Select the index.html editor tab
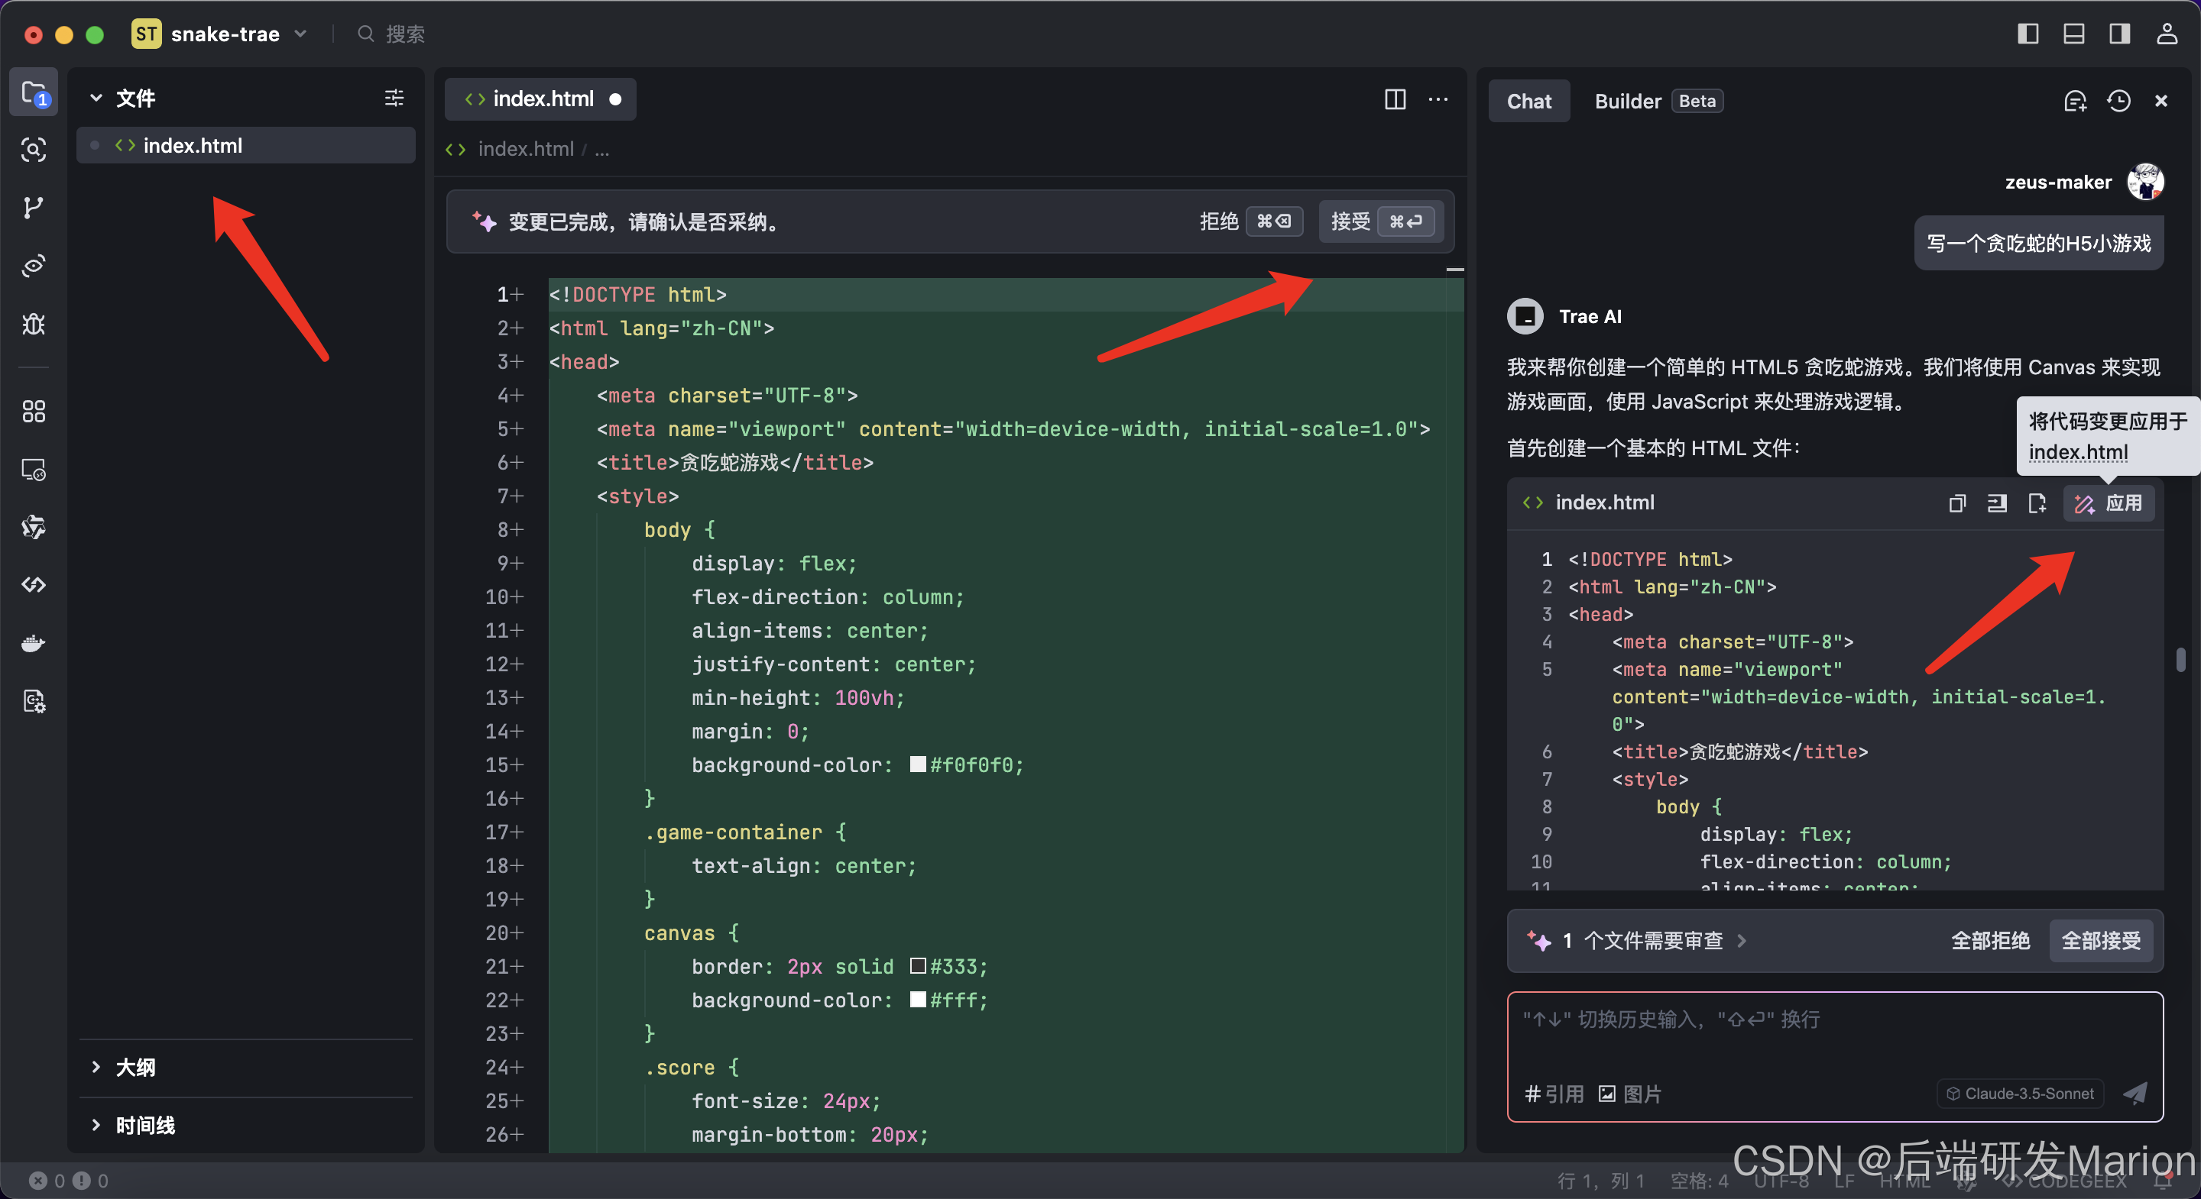The image size is (2201, 1199). click(542, 99)
